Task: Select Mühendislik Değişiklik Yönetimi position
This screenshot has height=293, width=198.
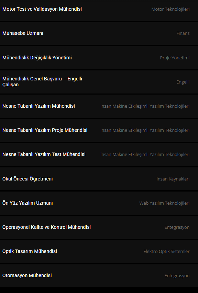Action: [99, 58]
